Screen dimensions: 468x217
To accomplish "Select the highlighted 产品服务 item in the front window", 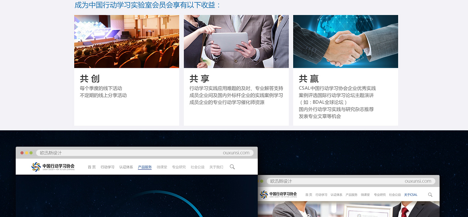I will pyautogui.click(x=145, y=167).
